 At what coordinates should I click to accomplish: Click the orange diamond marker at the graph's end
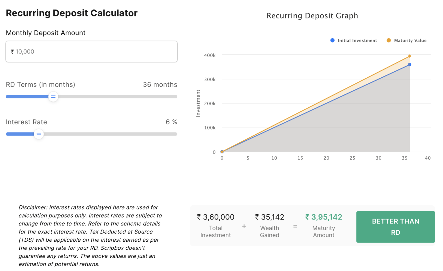(410, 56)
